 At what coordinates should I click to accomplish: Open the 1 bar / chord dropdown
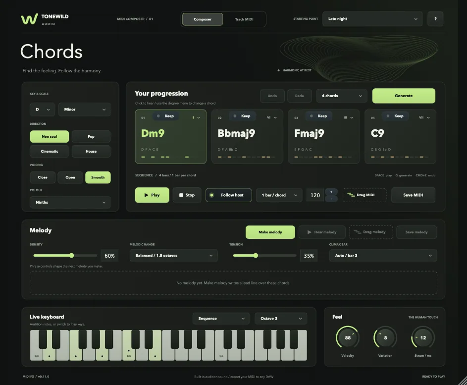279,195
